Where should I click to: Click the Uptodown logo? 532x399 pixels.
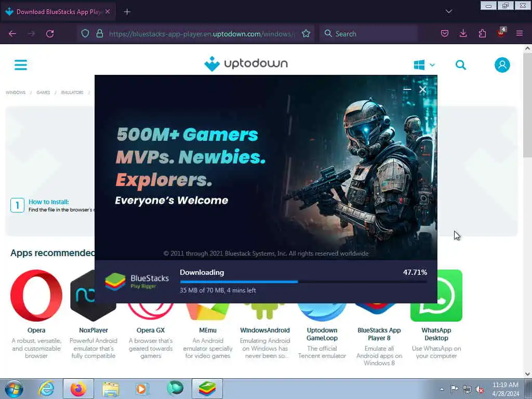[246, 64]
